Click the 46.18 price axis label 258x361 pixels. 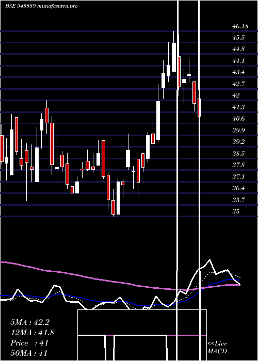[x=240, y=26]
